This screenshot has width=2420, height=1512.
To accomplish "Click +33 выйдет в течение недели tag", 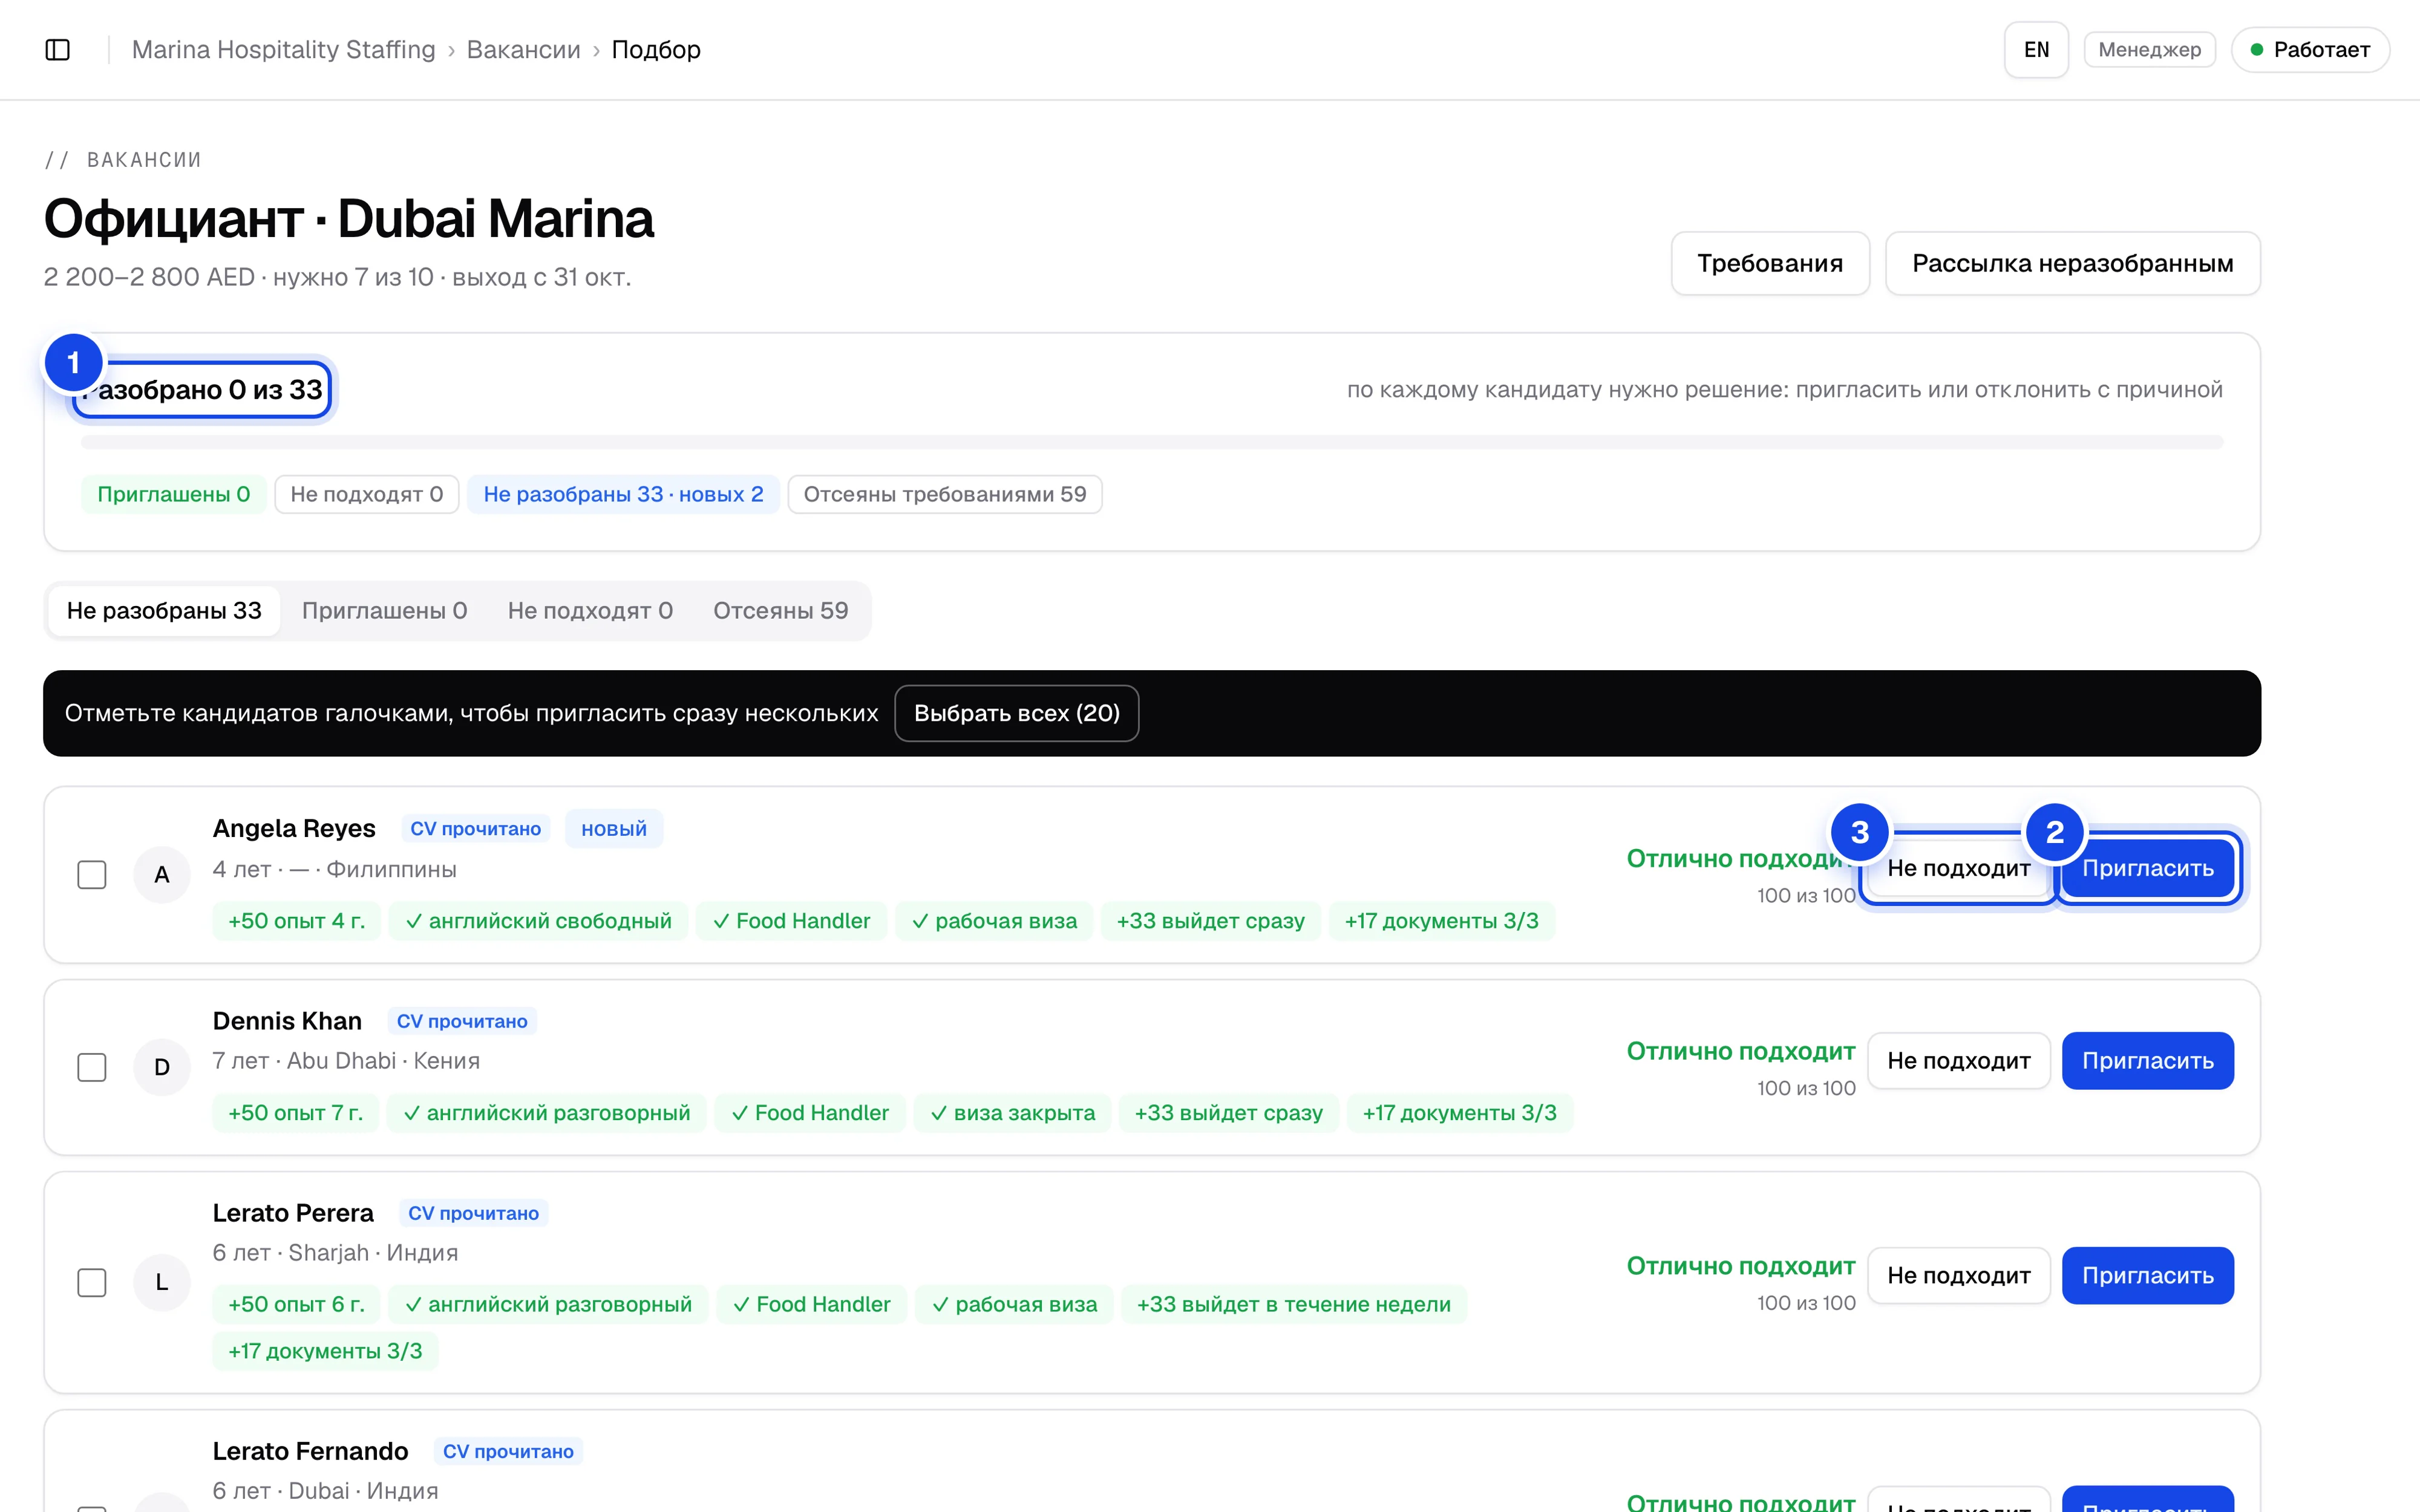I will (1294, 1304).
